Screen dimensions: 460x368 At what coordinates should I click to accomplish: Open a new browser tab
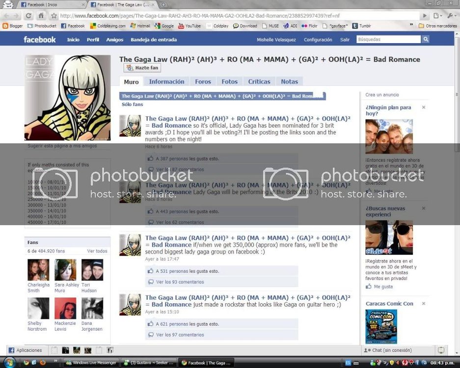(x=163, y=5)
